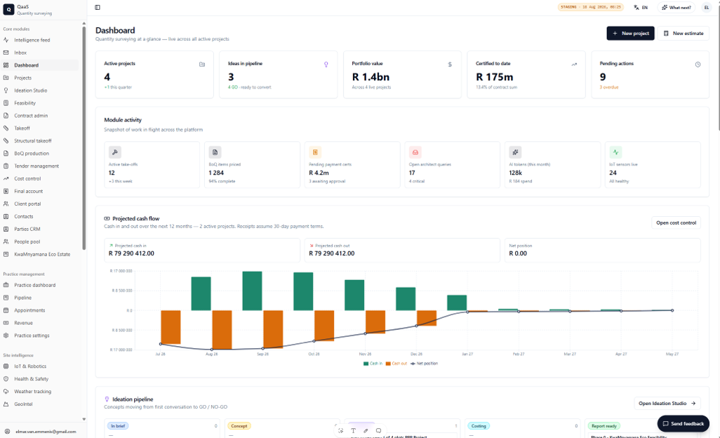Click the Pending payment certs icon
The image size is (720, 438).
315,152
